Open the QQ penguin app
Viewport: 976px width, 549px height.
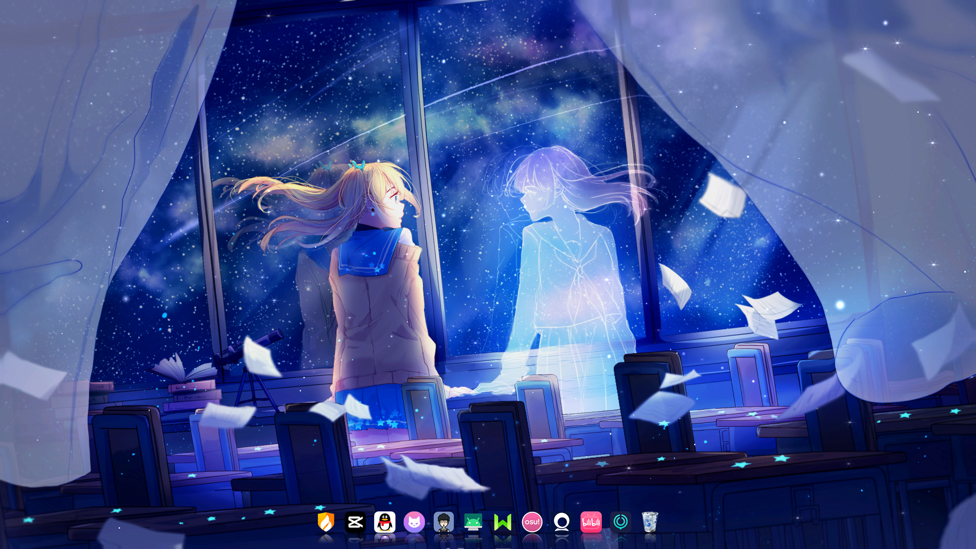click(385, 522)
